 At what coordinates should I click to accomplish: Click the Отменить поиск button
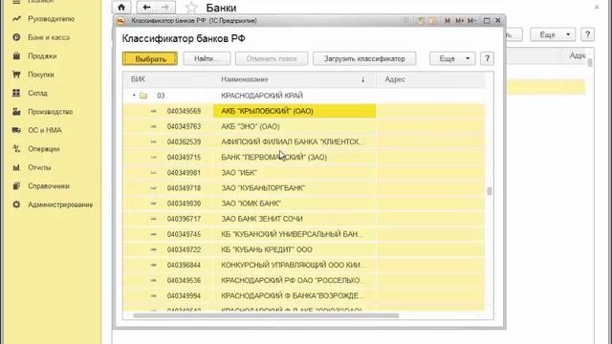coord(272,58)
